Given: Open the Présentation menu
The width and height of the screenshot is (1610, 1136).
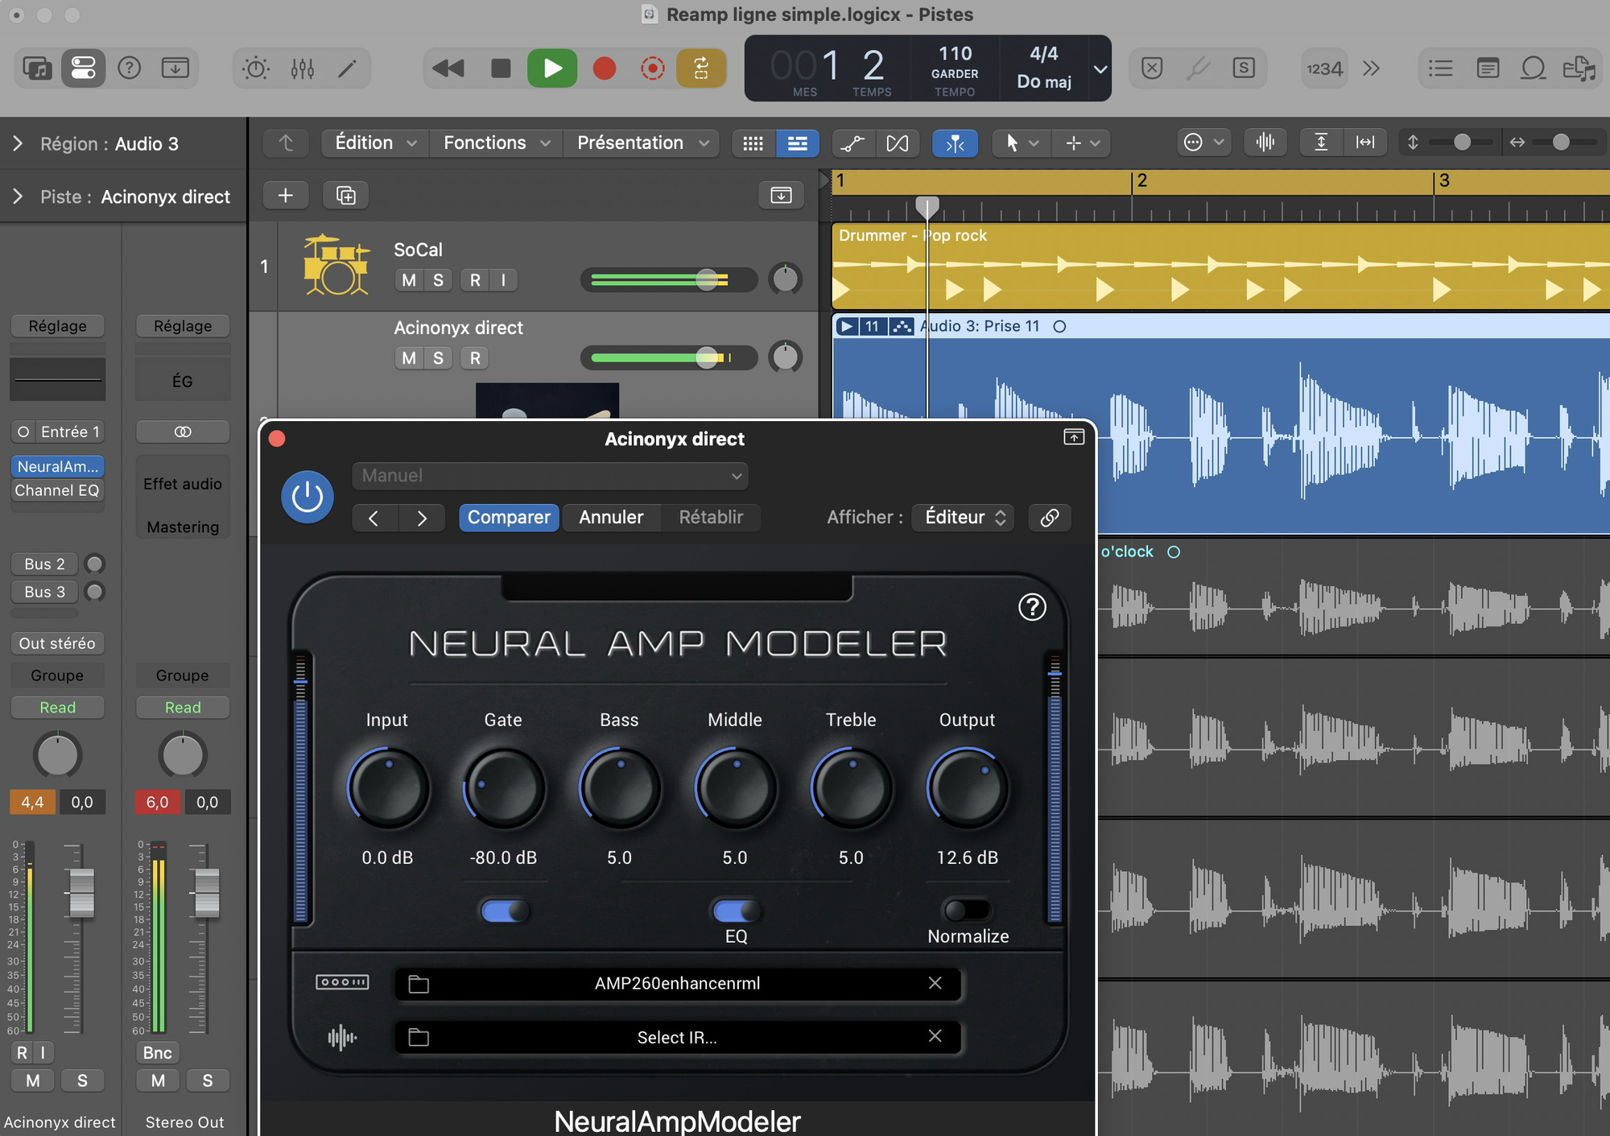Looking at the screenshot, I should [x=642, y=143].
